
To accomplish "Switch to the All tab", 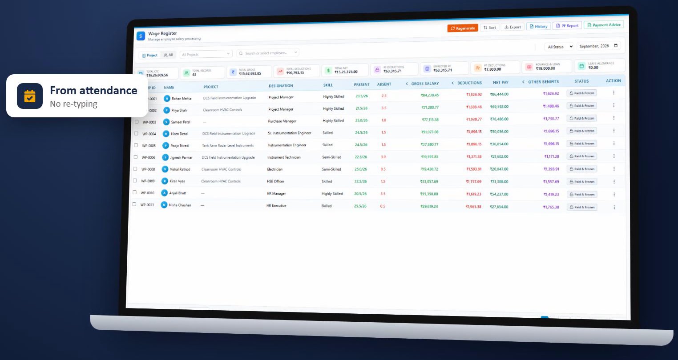I will [x=168, y=55].
